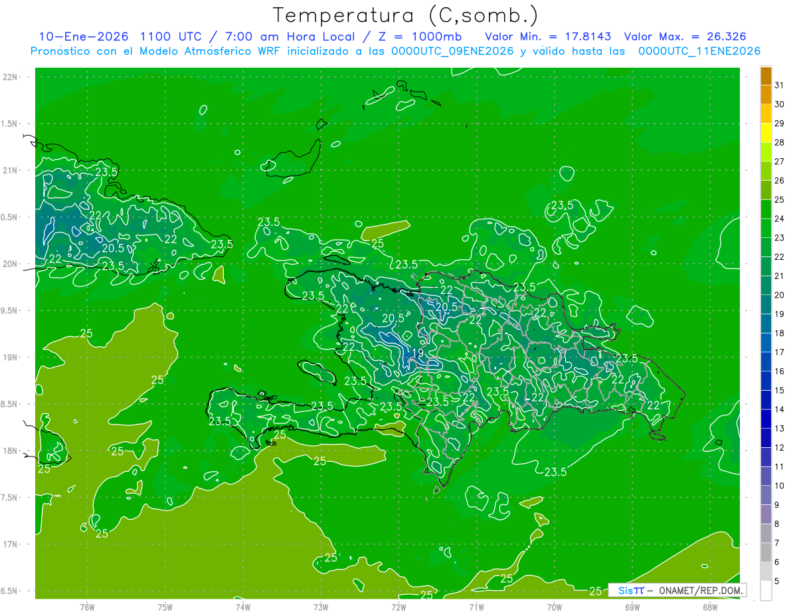
Task: Click the yellow swatch between 28 and 29
Action: tap(766, 133)
